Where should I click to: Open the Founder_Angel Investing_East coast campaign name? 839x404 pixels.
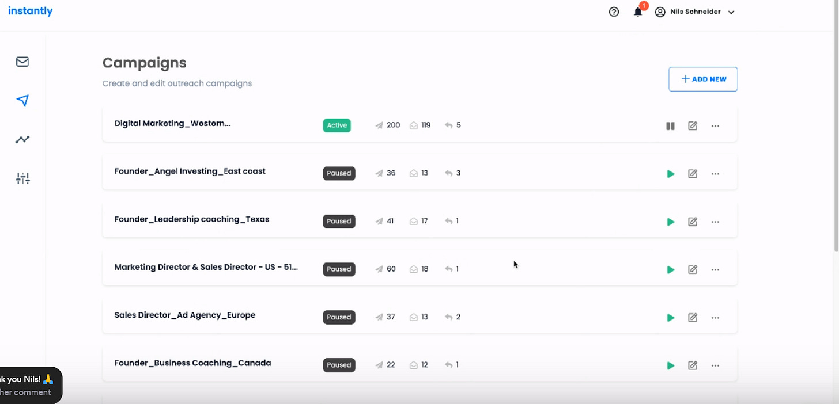click(190, 171)
